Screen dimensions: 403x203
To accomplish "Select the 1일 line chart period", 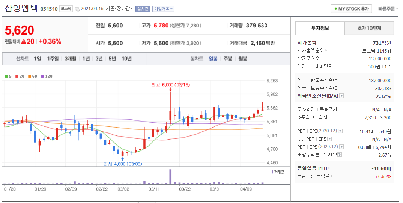I will tap(37, 59).
